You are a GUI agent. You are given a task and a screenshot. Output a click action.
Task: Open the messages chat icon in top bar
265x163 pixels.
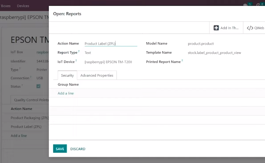coord(245,5)
